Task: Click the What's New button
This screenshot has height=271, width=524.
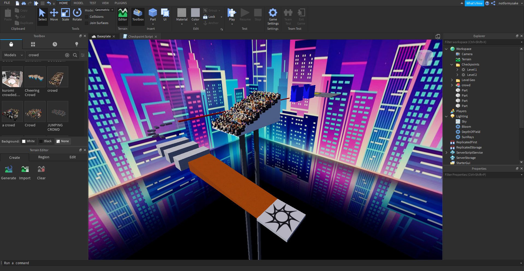Action: (x=474, y=3)
